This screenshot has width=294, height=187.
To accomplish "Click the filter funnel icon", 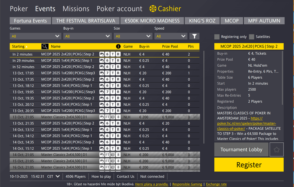I will pos(194,36).
